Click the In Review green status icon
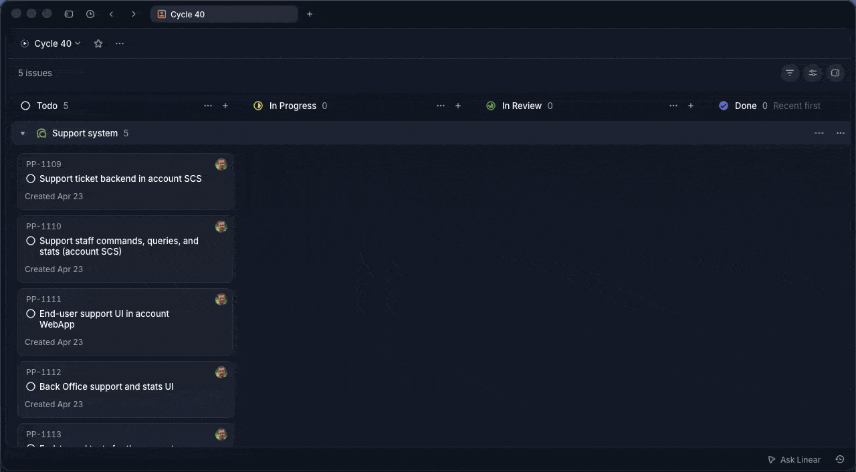This screenshot has width=856, height=472. click(x=491, y=106)
